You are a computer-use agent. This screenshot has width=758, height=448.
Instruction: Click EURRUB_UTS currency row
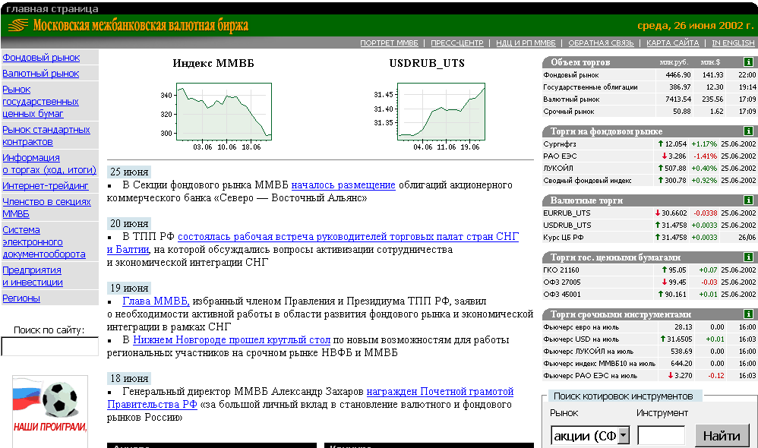tap(649, 213)
